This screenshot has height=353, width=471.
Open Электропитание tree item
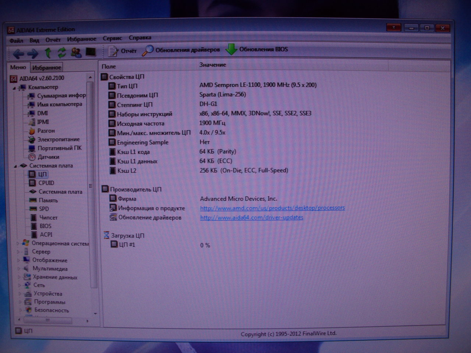click(x=54, y=140)
